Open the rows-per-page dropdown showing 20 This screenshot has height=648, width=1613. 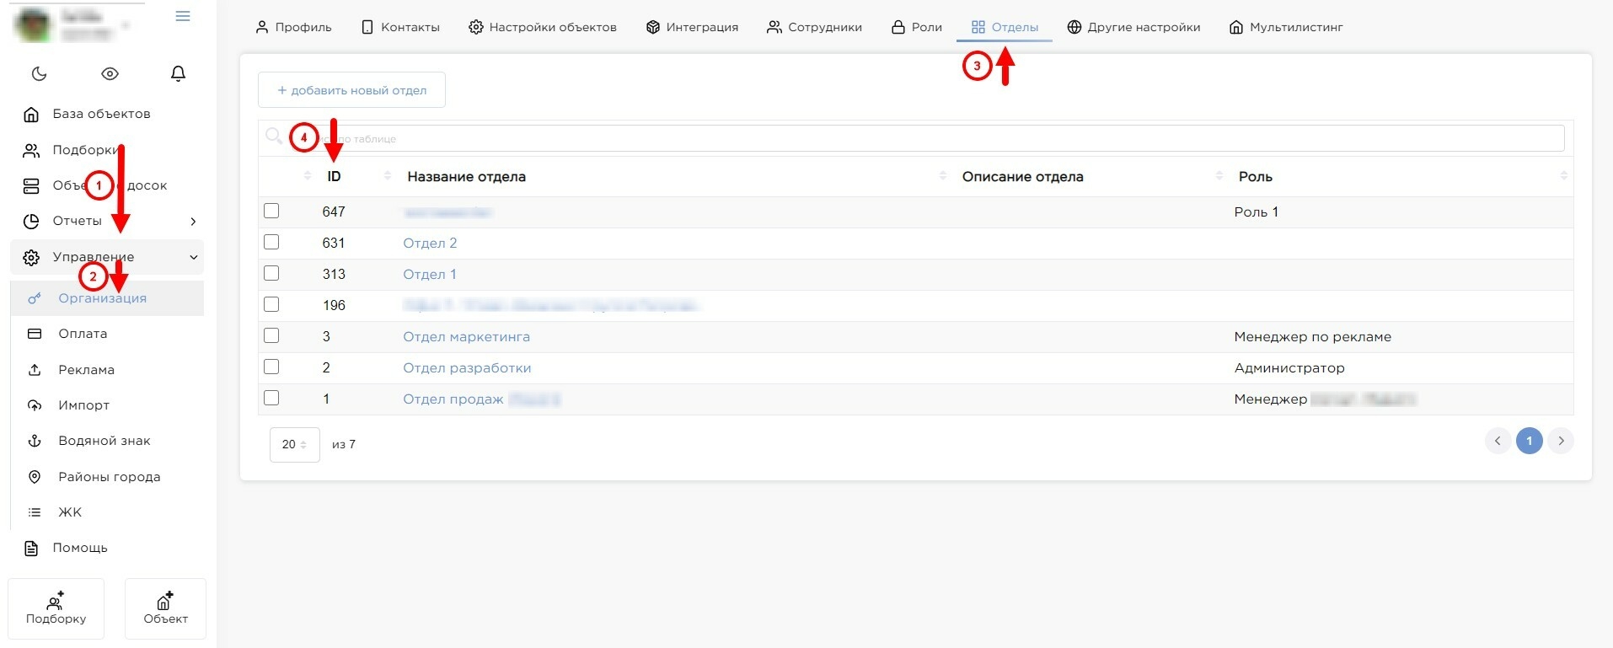coord(294,444)
